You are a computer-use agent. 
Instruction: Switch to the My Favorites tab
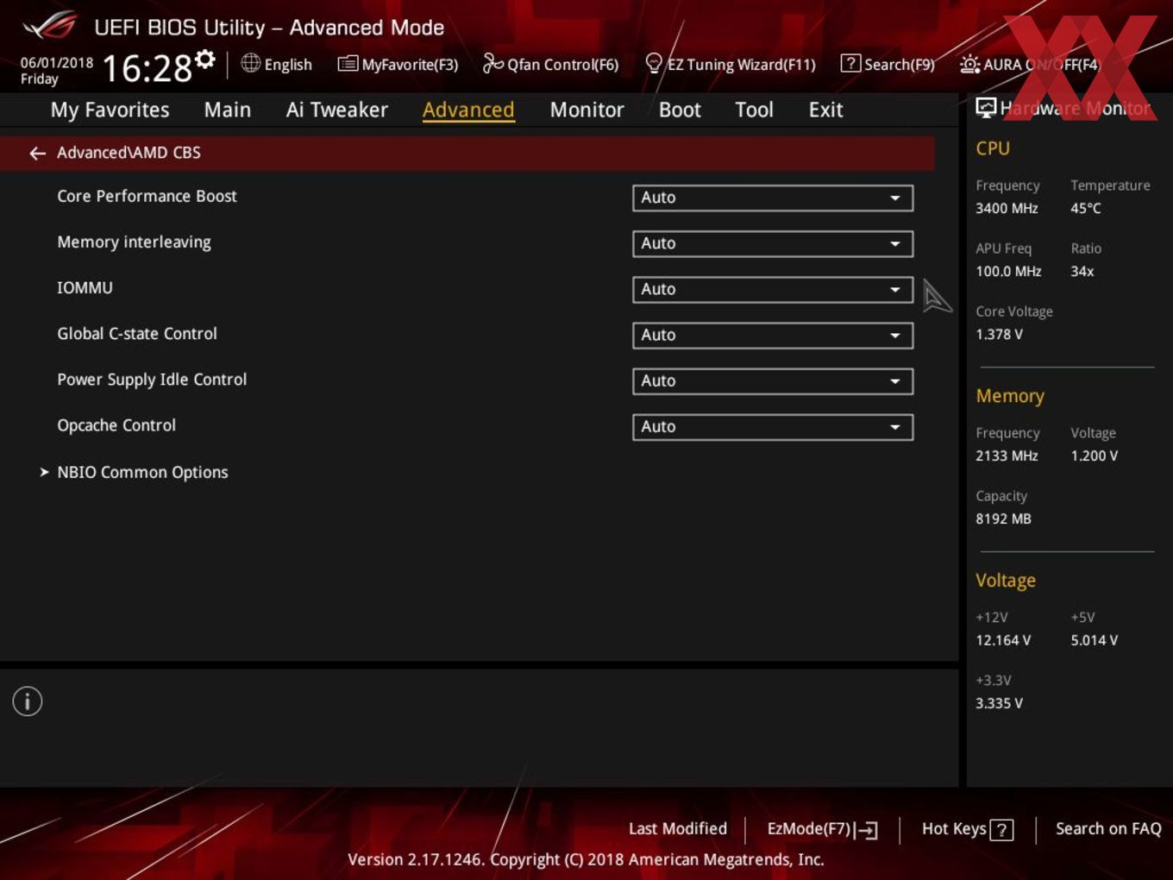click(110, 110)
